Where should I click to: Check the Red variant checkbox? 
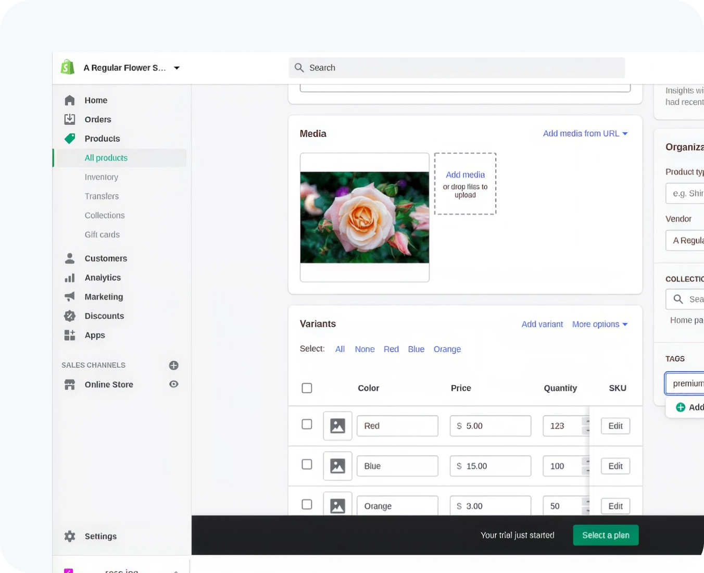[x=307, y=425]
